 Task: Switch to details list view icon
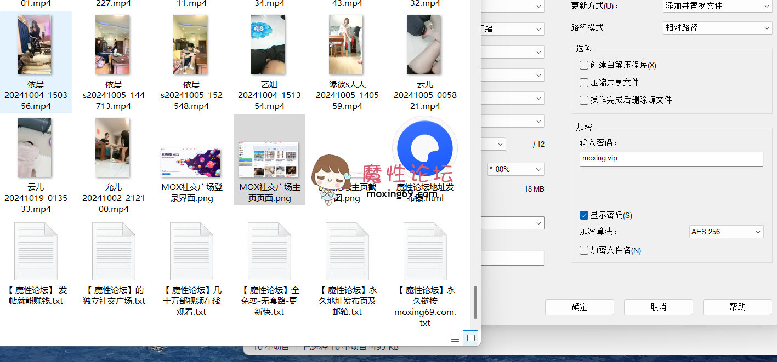click(455, 338)
